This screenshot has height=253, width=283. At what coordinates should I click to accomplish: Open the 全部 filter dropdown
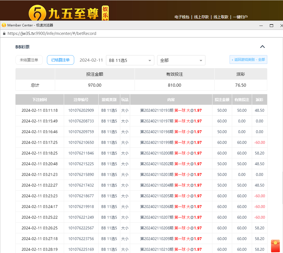pos(181,60)
